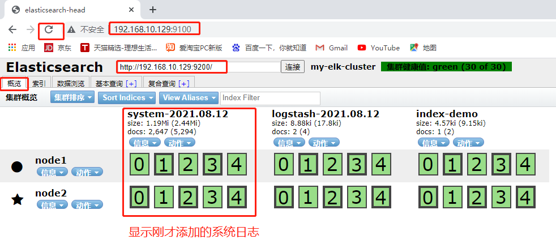
Task: Click the index-demo index name
Action: (447, 114)
